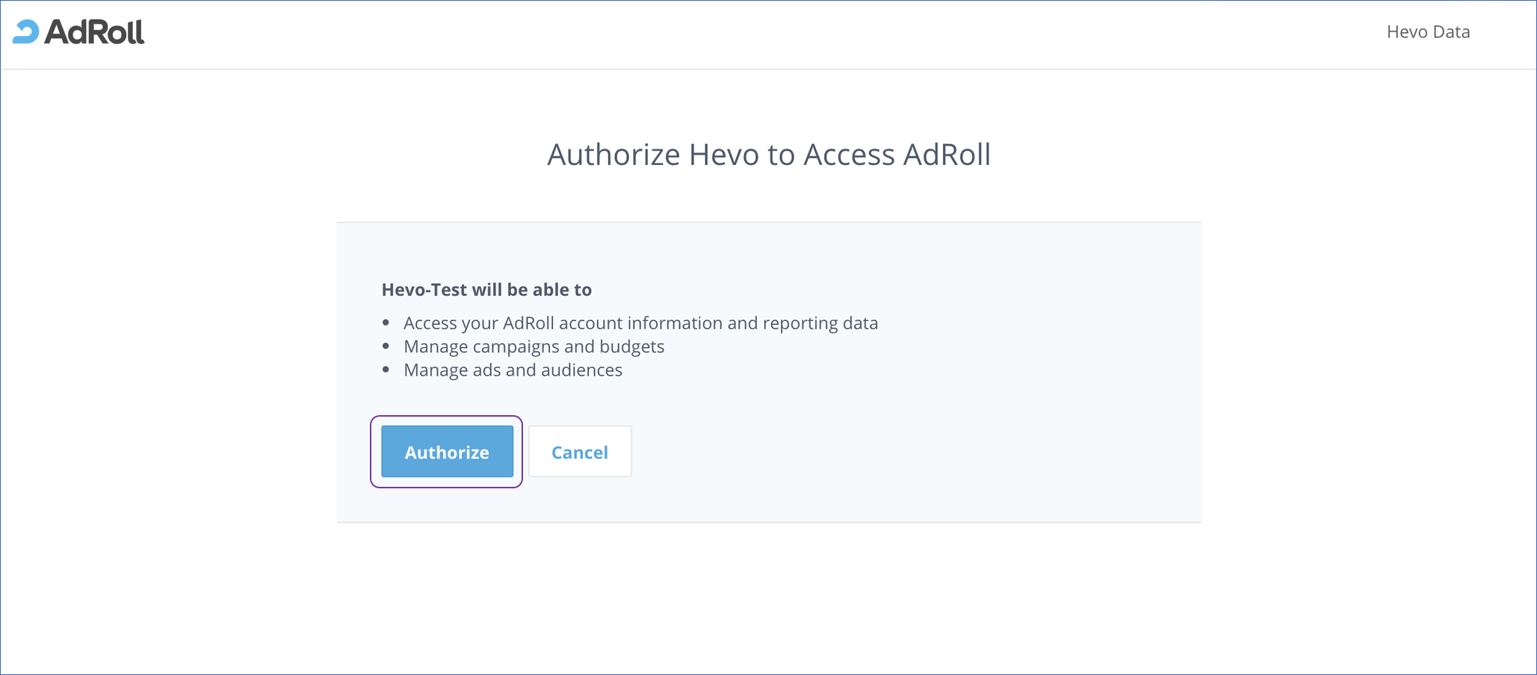Click the blue AdRoll logo mark top-left
This screenshot has height=675, width=1537.
coord(25,31)
